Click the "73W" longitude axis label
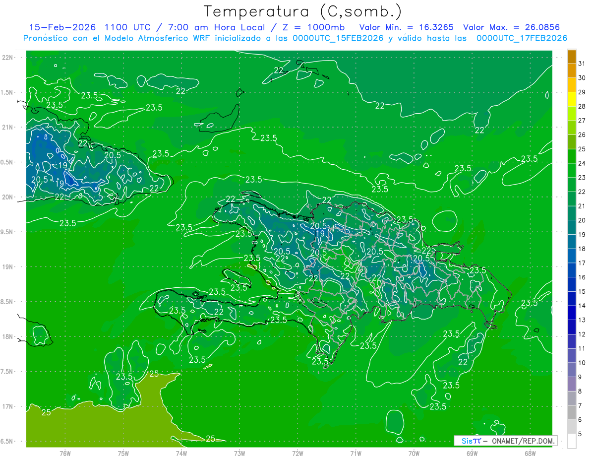This screenshot has width=595, height=460. [x=239, y=454]
